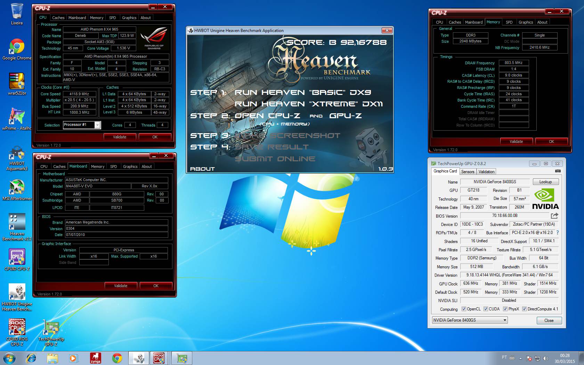584x365 pixels.
Task: Switch to the HWBOT Heaven taskbar item
Action: click(139, 358)
